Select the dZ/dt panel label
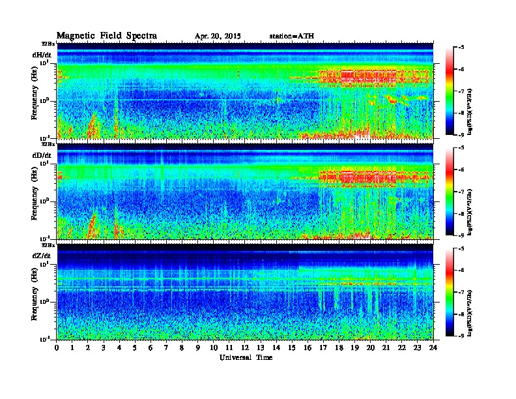The width and height of the screenshot is (516, 399). click(x=42, y=256)
